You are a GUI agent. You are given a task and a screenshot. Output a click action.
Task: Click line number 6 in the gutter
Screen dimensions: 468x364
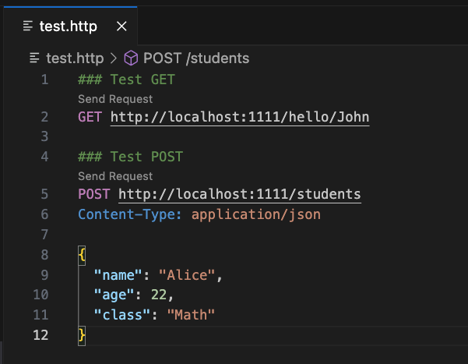coord(44,214)
